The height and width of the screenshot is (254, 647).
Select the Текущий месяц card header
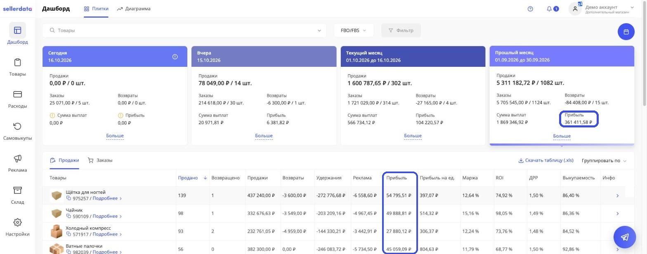tap(413, 56)
